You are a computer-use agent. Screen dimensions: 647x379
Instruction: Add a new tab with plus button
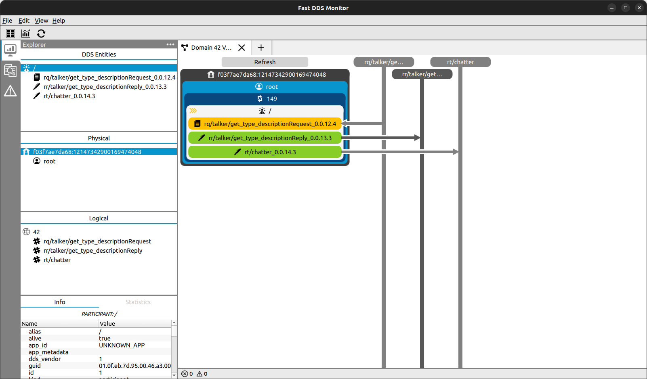261,48
